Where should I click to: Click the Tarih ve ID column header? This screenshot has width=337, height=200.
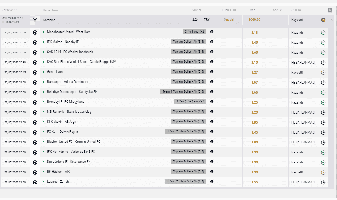[x=9, y=10]
